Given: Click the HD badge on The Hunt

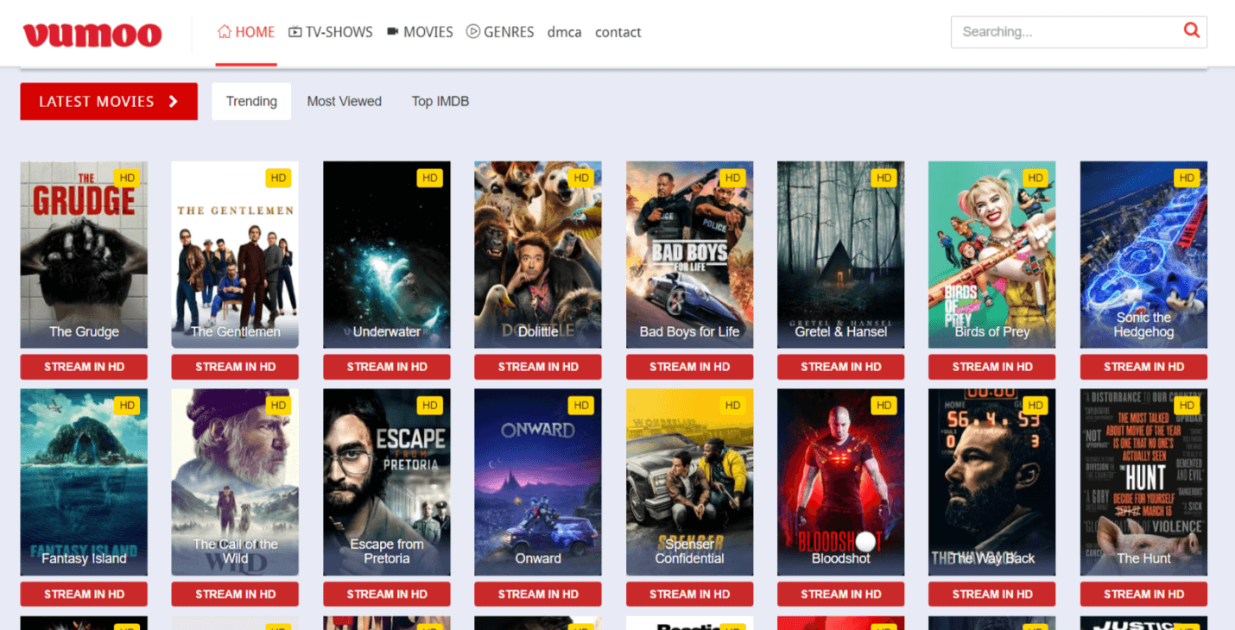Looking at the screenshot, I should click(1187, 406).
